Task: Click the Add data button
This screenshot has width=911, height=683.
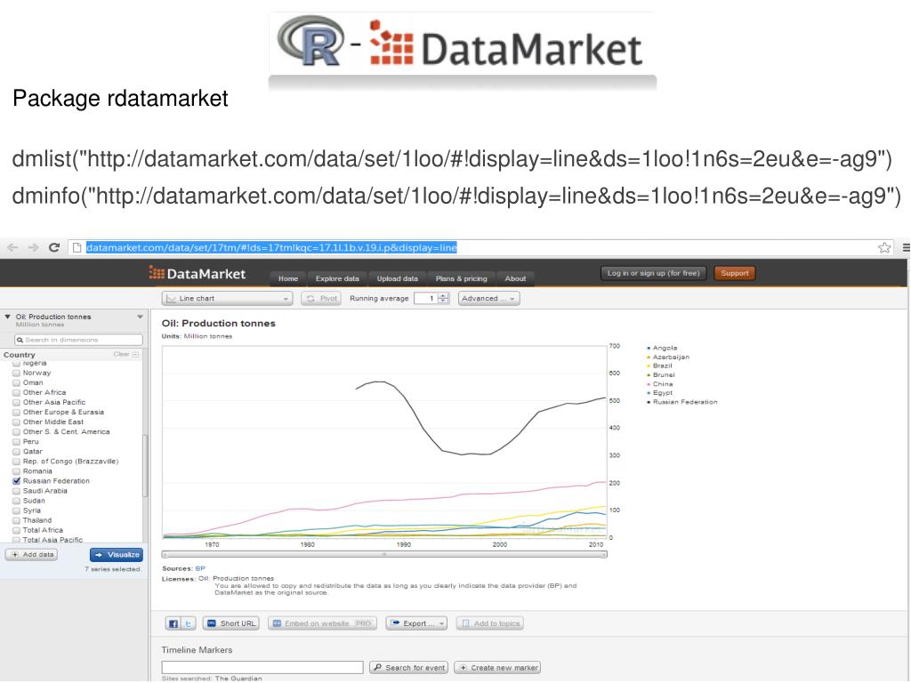Action: coord(31,555)
